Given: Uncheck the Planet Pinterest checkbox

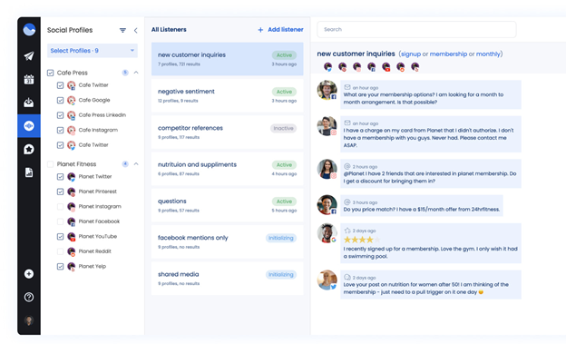Looking at the screenshot, I should click(x=60, y=192).
